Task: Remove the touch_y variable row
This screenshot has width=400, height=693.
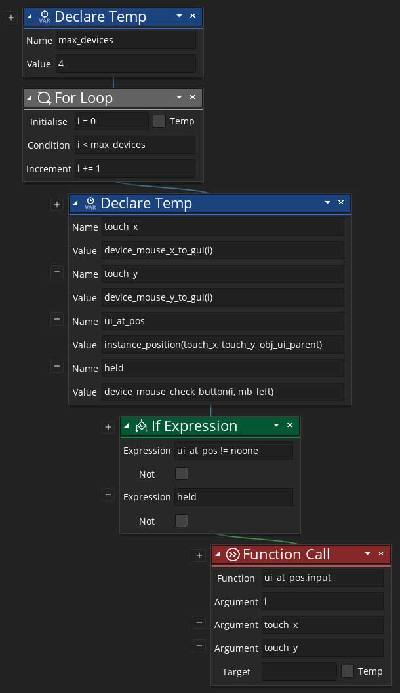Action: pyautogui.click(x=57, y=272)
